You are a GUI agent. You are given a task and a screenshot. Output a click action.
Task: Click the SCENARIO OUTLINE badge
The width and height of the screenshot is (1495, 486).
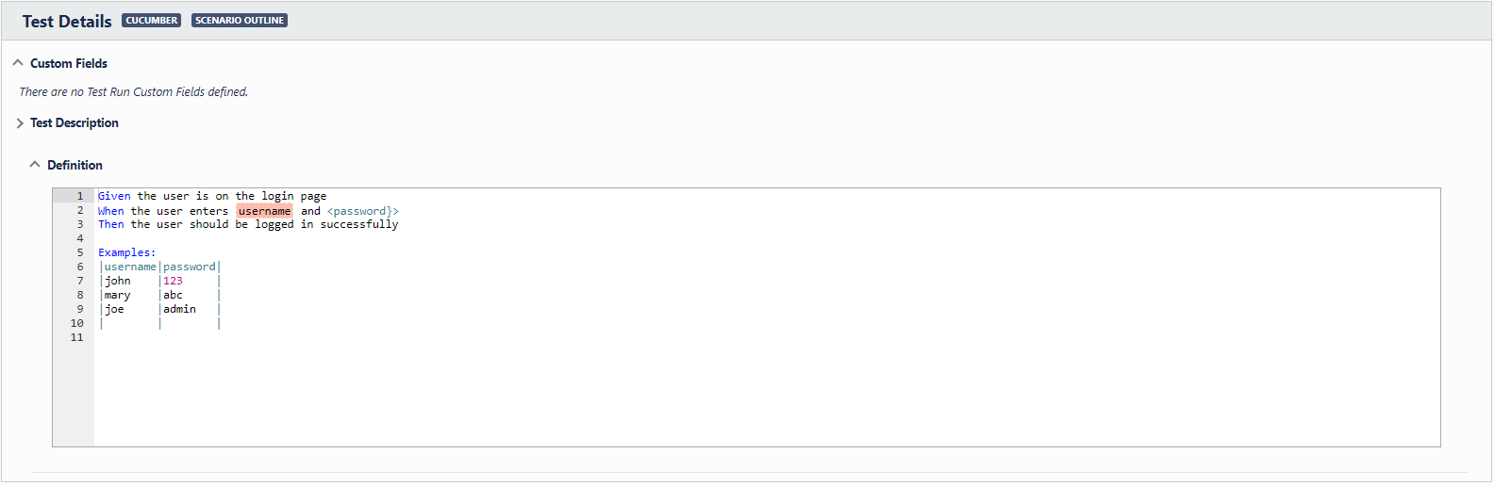point(240,21)
